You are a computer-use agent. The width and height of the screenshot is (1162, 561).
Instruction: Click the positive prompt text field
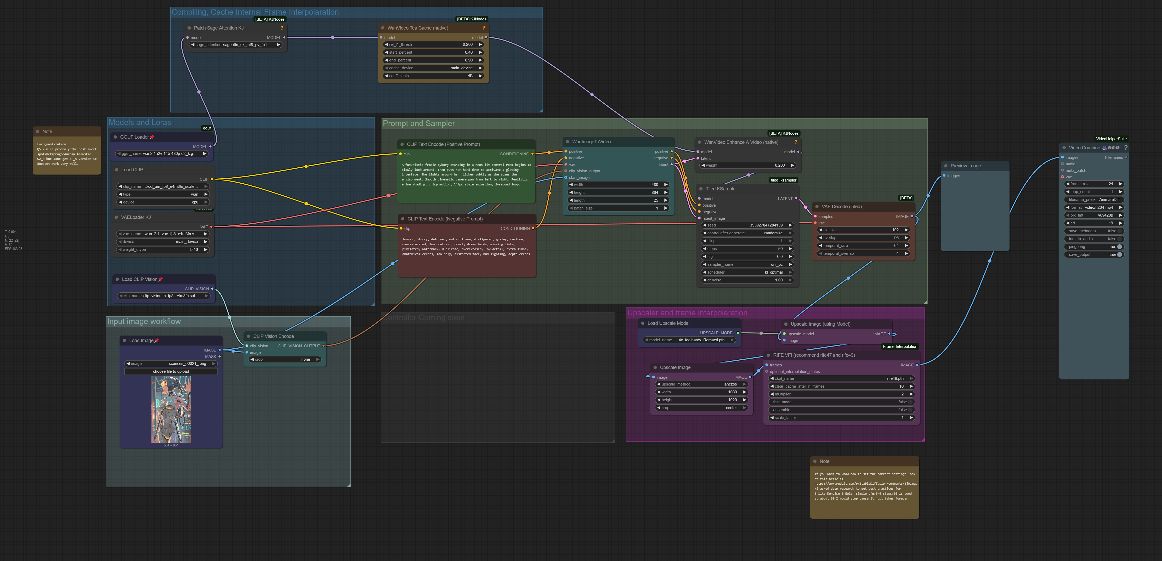pos(466,175)
